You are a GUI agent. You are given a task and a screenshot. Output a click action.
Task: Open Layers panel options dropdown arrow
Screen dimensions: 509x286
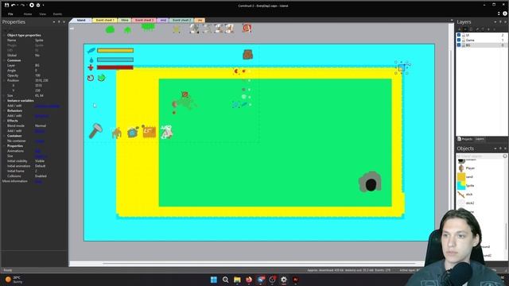[x=495, y=22]
